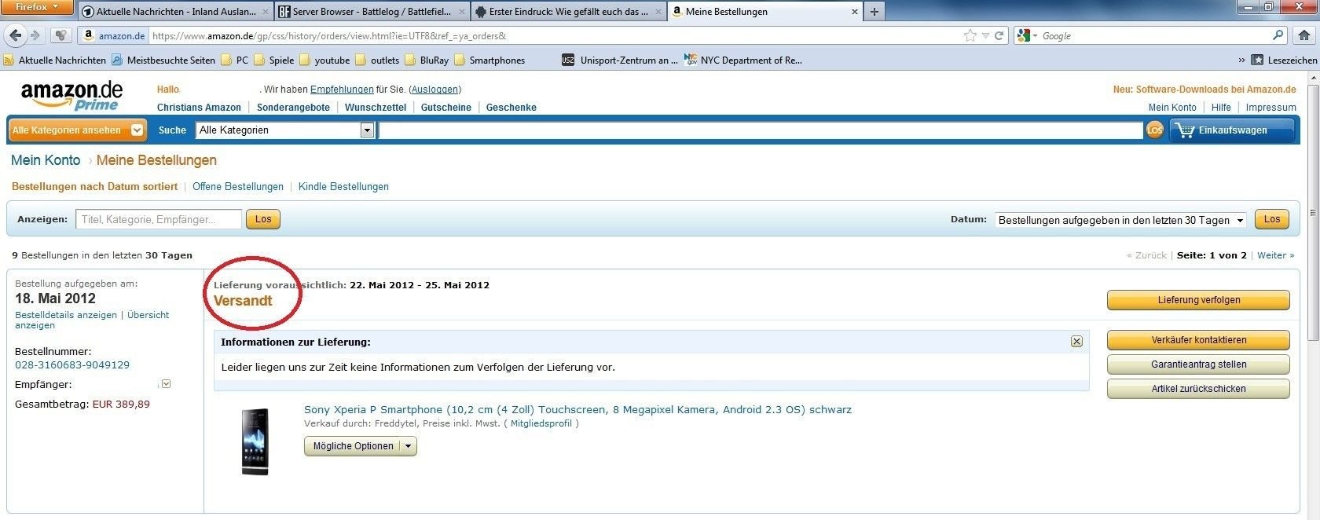Open Bestelldetails anzeigen

point(66,315)
